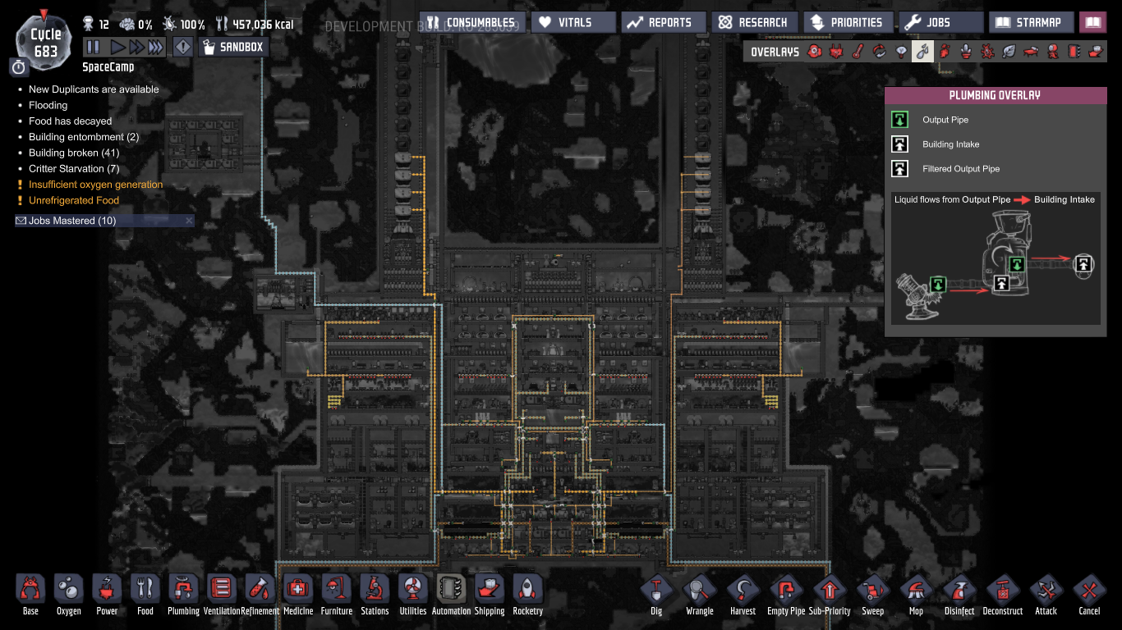Open the Research screen
The image size is (1122, 630).
point(755,22)
